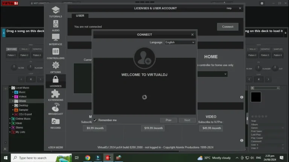Select the Drives tree item
Viewport: 289px width, 162px height.
point(22,101)
